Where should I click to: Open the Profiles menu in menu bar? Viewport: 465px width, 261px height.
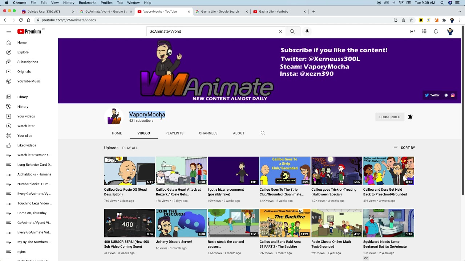106,3
